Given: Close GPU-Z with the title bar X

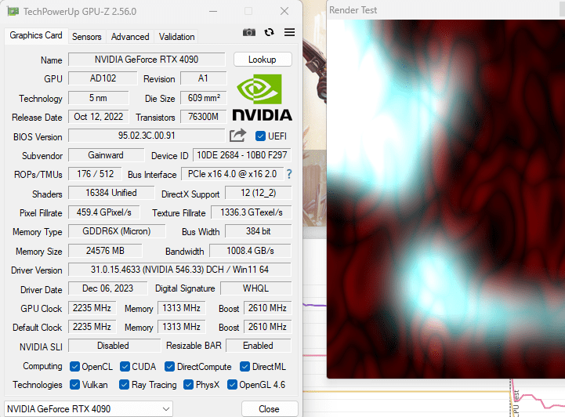Looking at the screenshot, I should 284,11.
